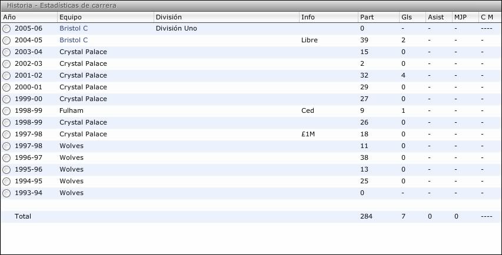
Task: Sort by the División column header
Action: pos(227,17)
